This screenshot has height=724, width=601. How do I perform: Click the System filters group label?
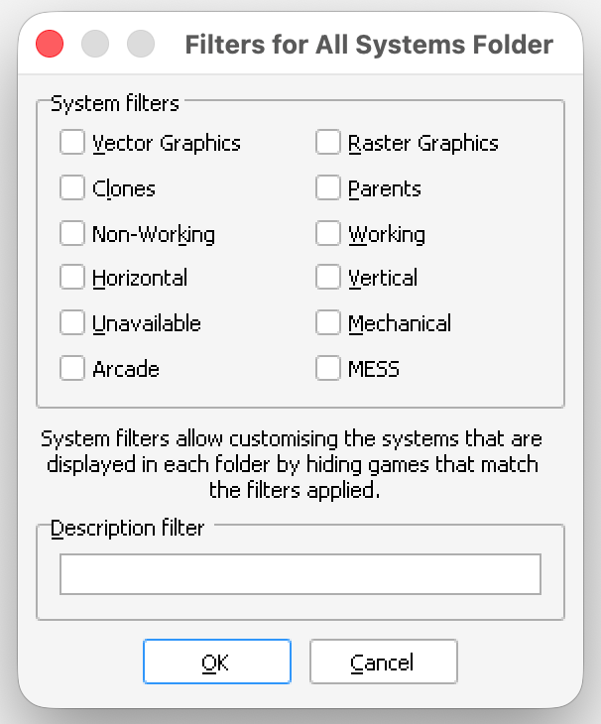pos(115,103)
